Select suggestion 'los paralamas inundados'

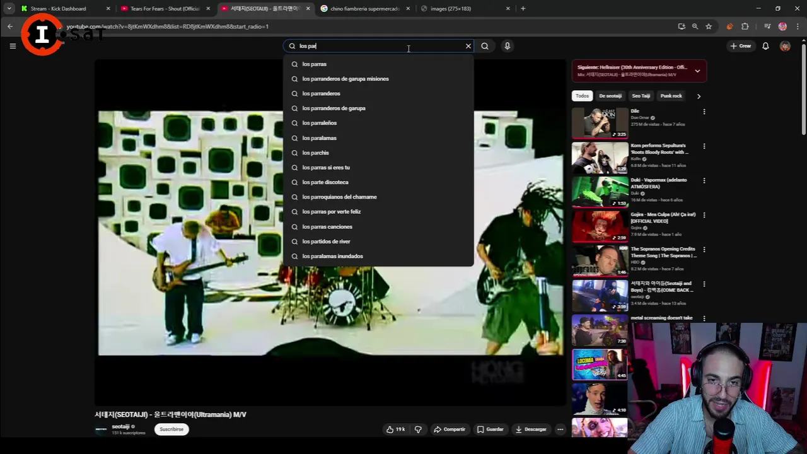pyautogui.click(x=378, y=256)
